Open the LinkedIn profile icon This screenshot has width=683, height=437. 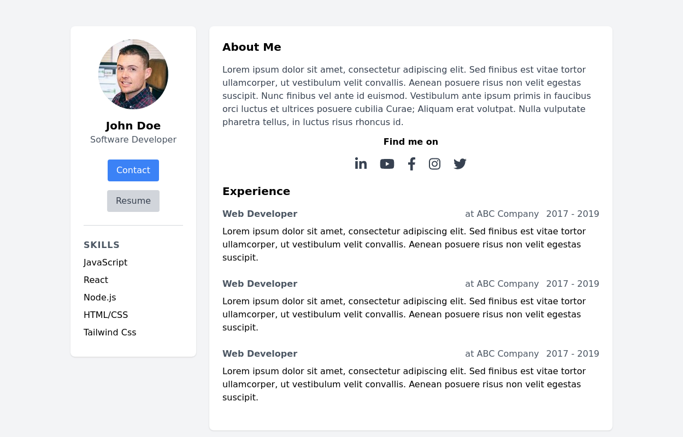[x=361, y=164]
